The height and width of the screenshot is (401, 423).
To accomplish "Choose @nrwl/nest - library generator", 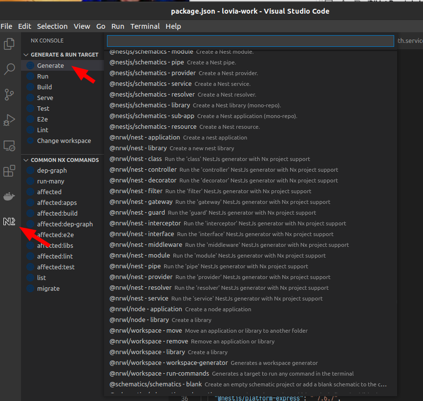I will click(251, 148).
